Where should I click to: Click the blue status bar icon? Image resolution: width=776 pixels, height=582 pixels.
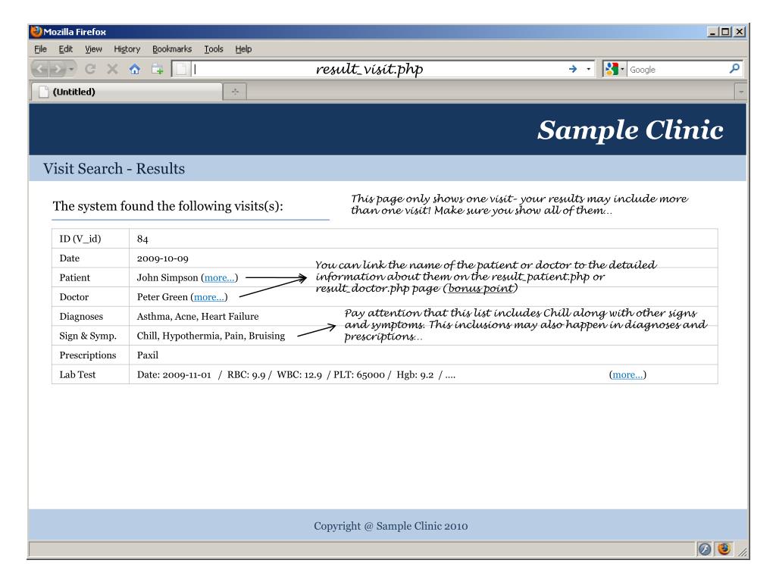705,549
